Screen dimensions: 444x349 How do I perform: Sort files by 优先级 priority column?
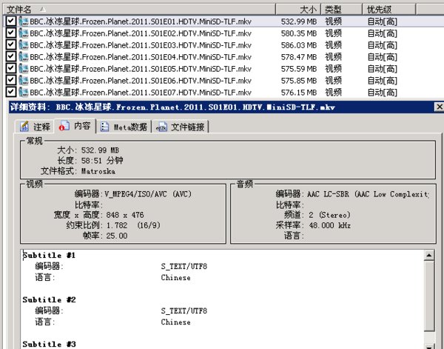(381, 9)
